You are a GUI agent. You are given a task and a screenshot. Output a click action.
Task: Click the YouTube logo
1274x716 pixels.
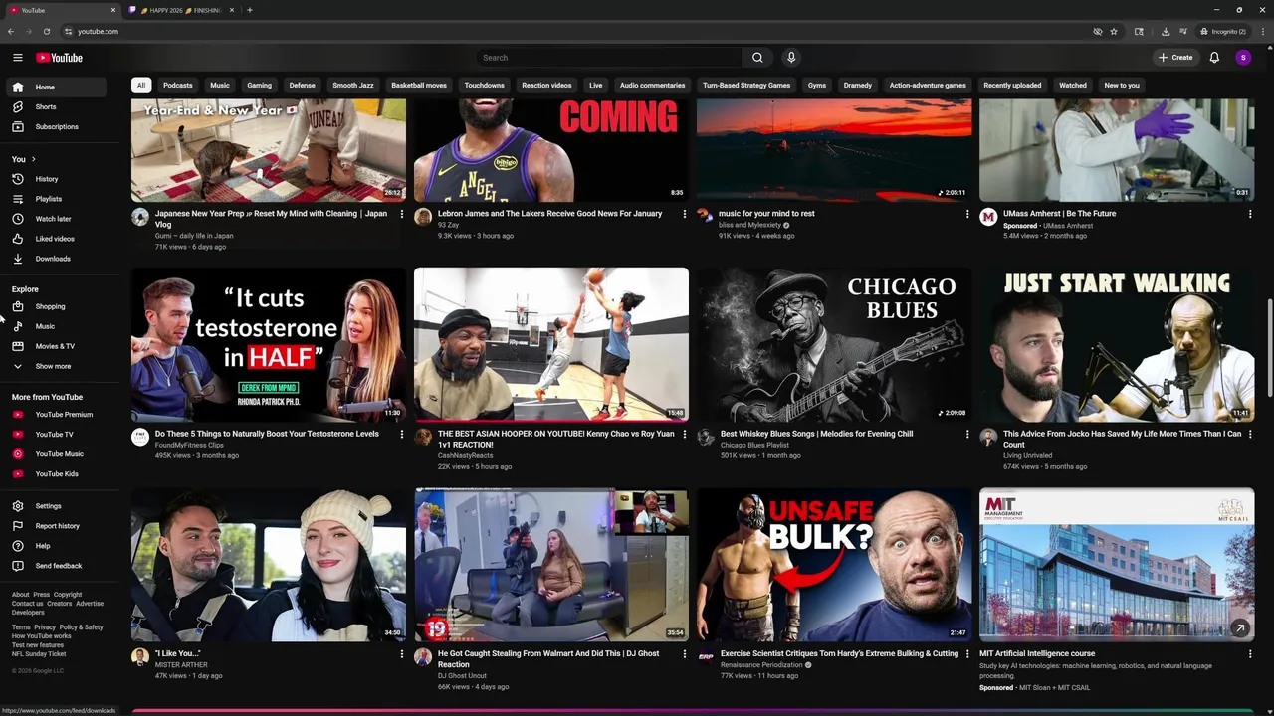tap(60, 58)
